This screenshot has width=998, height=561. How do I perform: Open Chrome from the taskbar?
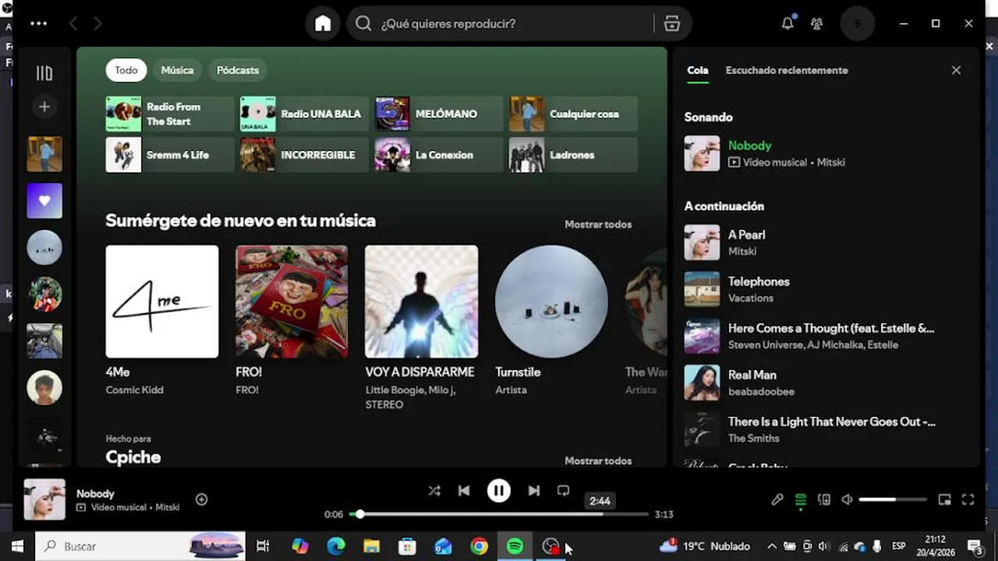click(479, 546)
